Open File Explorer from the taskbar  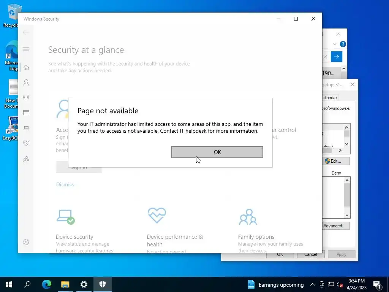pyautogui.click(x=65, y=284)
